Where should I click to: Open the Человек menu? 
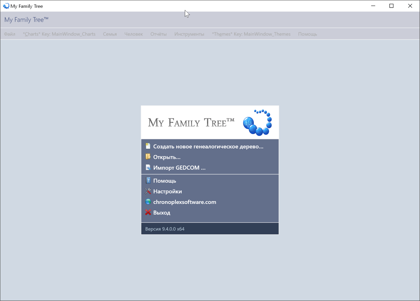pyautogui.click(x=134, y=34)
